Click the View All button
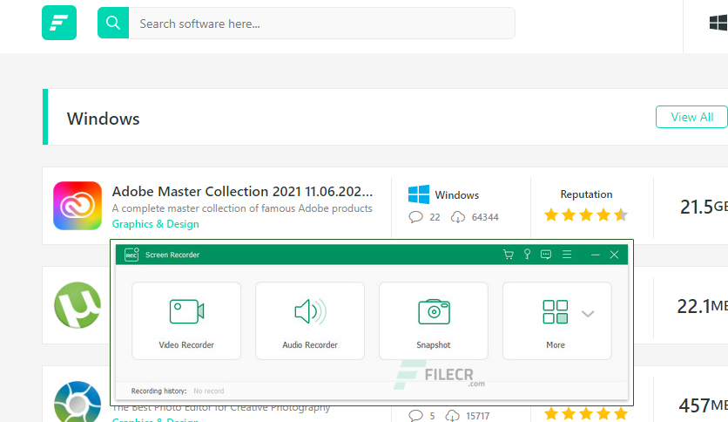 [691, 117]
